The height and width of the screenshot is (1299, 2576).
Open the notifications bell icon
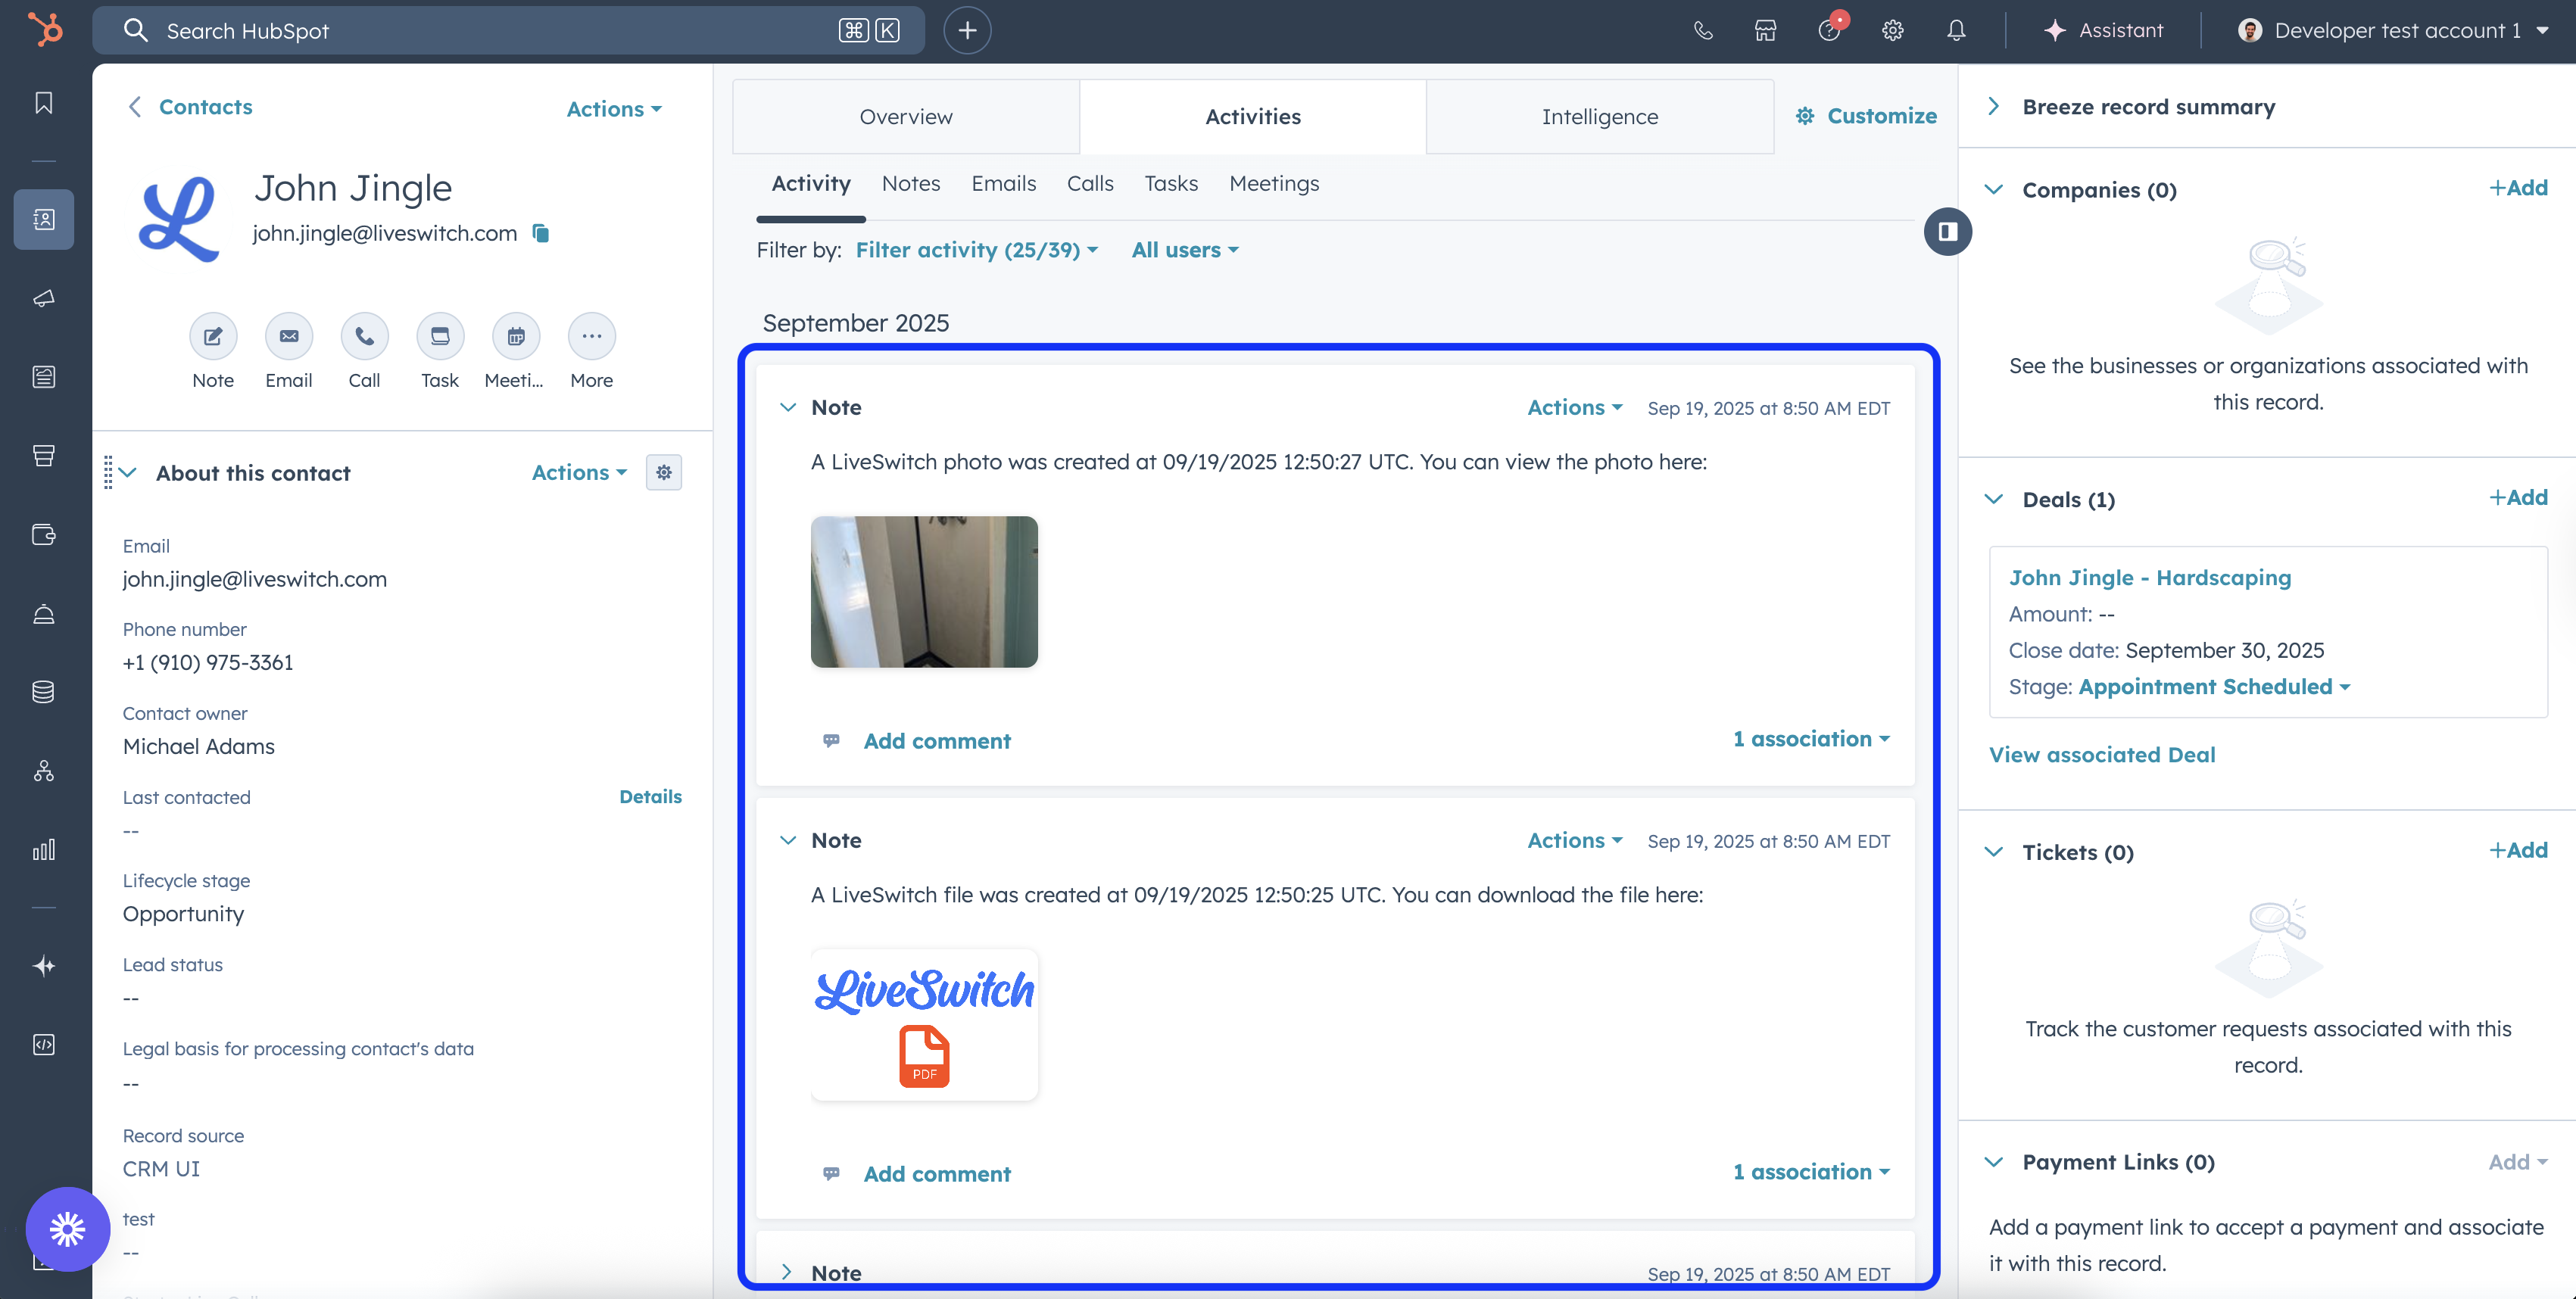(1956, 30)
